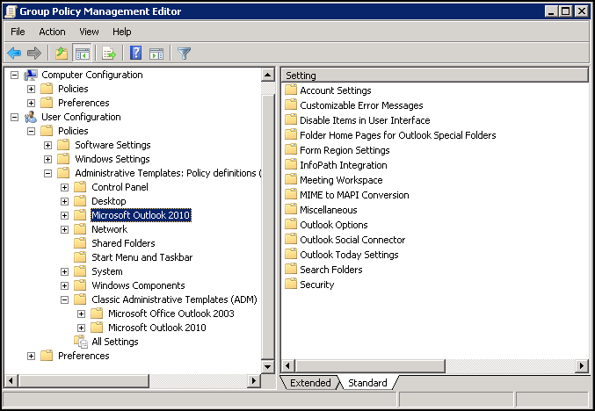
Task: Click the Account Settings folder icon
Action: tap(291, 90)
